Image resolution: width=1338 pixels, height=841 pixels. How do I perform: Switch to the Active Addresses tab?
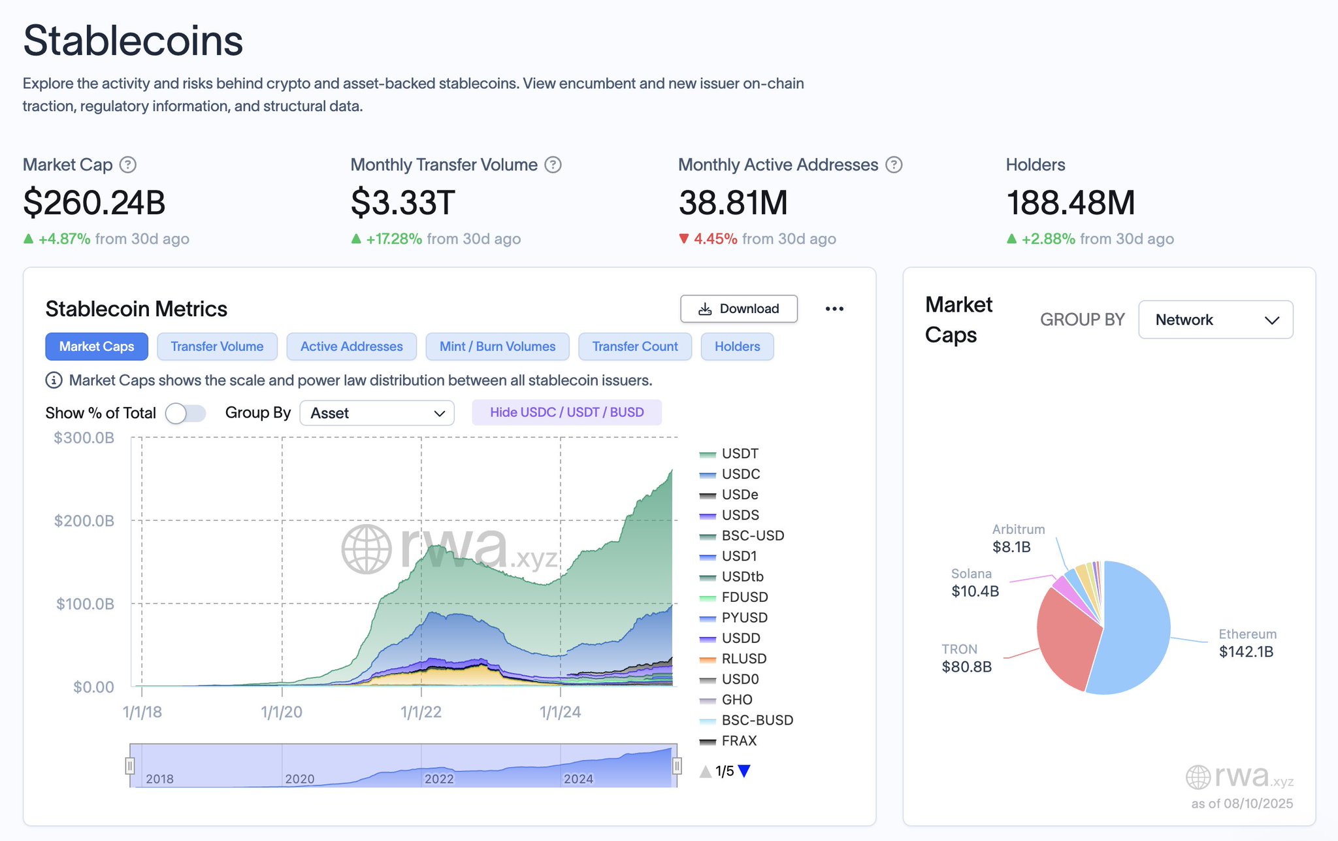coord(351,346)
